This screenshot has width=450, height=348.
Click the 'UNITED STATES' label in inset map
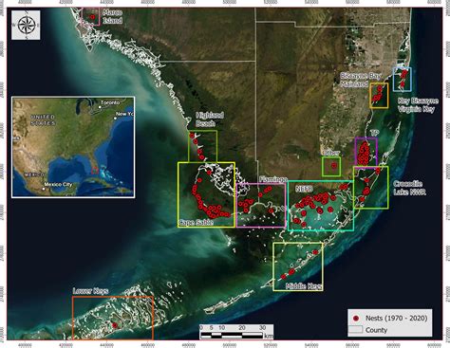[x=43, y=119]
